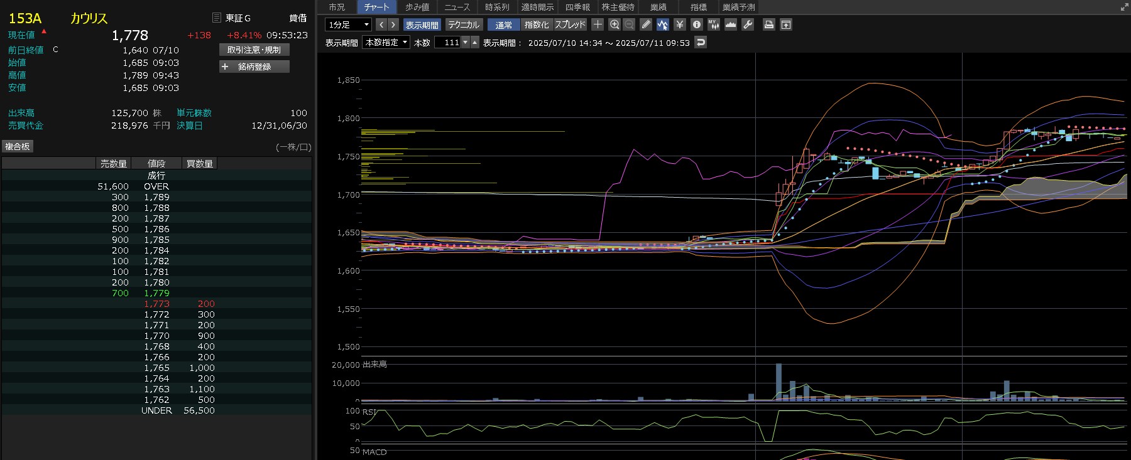Click the 成行 market order row
Image resolution: width=1131 pixels, height=460 pixels.
(x=156, y=176)
